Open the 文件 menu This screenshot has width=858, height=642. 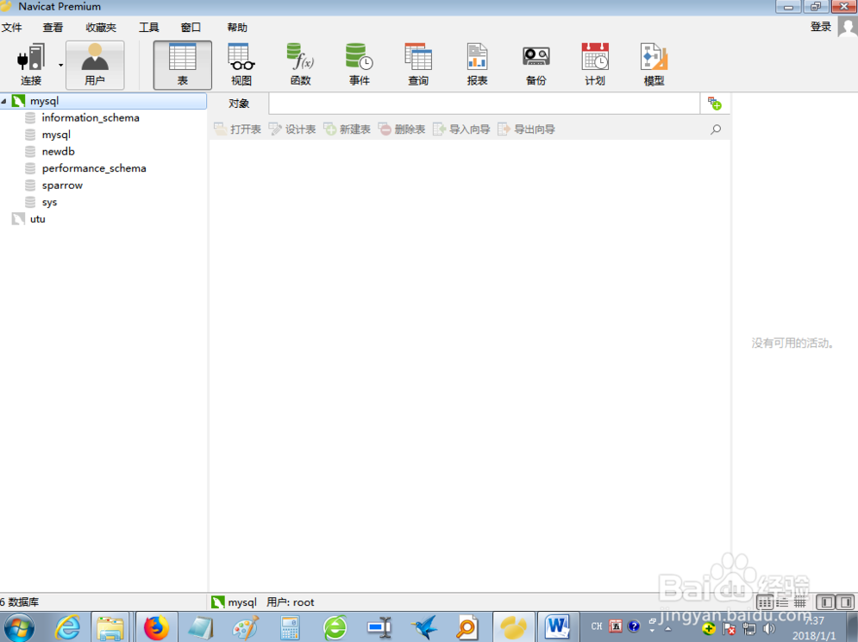pyautogui.click(x=11, y=28)
